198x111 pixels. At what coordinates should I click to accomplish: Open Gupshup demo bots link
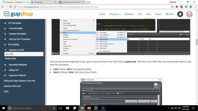coord(12,86)
